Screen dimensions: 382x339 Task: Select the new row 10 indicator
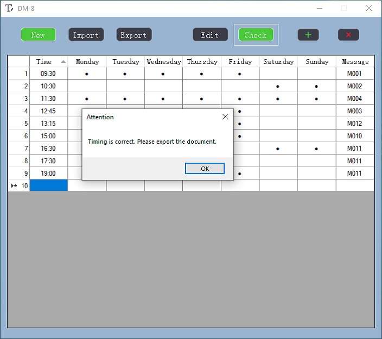pos(19,186)
